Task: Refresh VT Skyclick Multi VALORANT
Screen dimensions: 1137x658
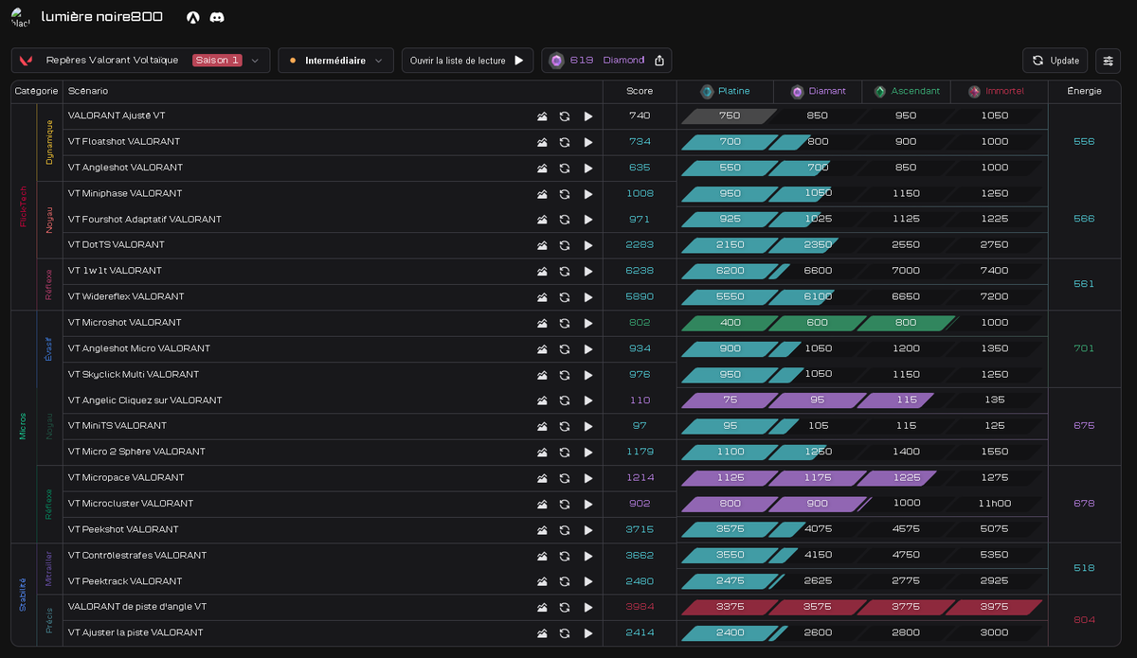Action: (x=565, y=375)
